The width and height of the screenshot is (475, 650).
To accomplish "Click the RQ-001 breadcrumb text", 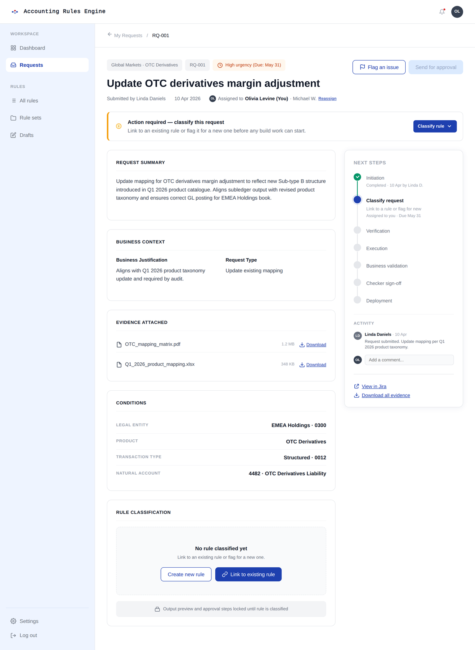I will click(161, 36).
